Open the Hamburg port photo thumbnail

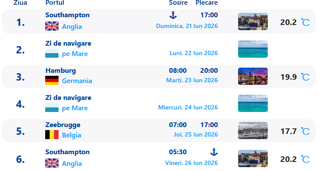tap(253, 76)
